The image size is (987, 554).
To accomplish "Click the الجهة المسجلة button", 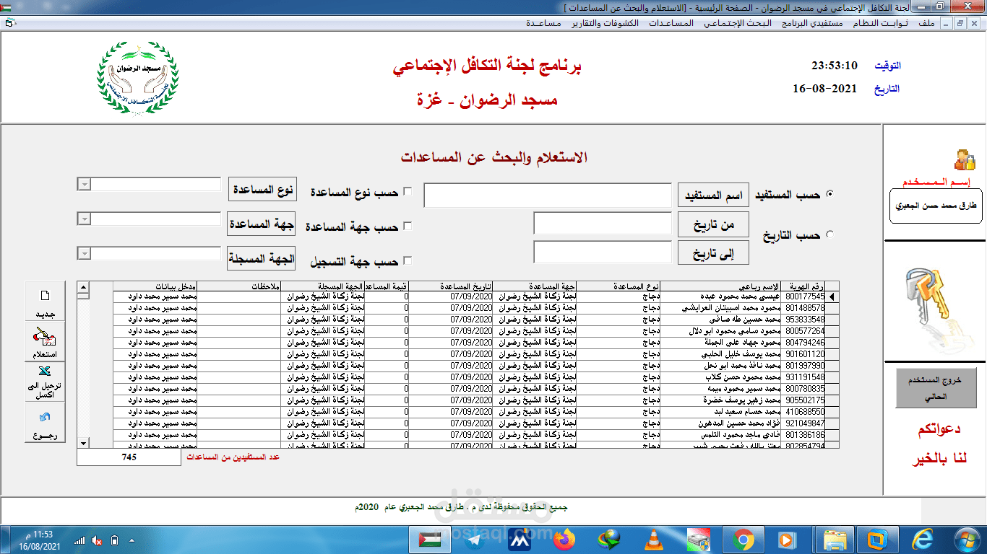I will coord(262,258).
